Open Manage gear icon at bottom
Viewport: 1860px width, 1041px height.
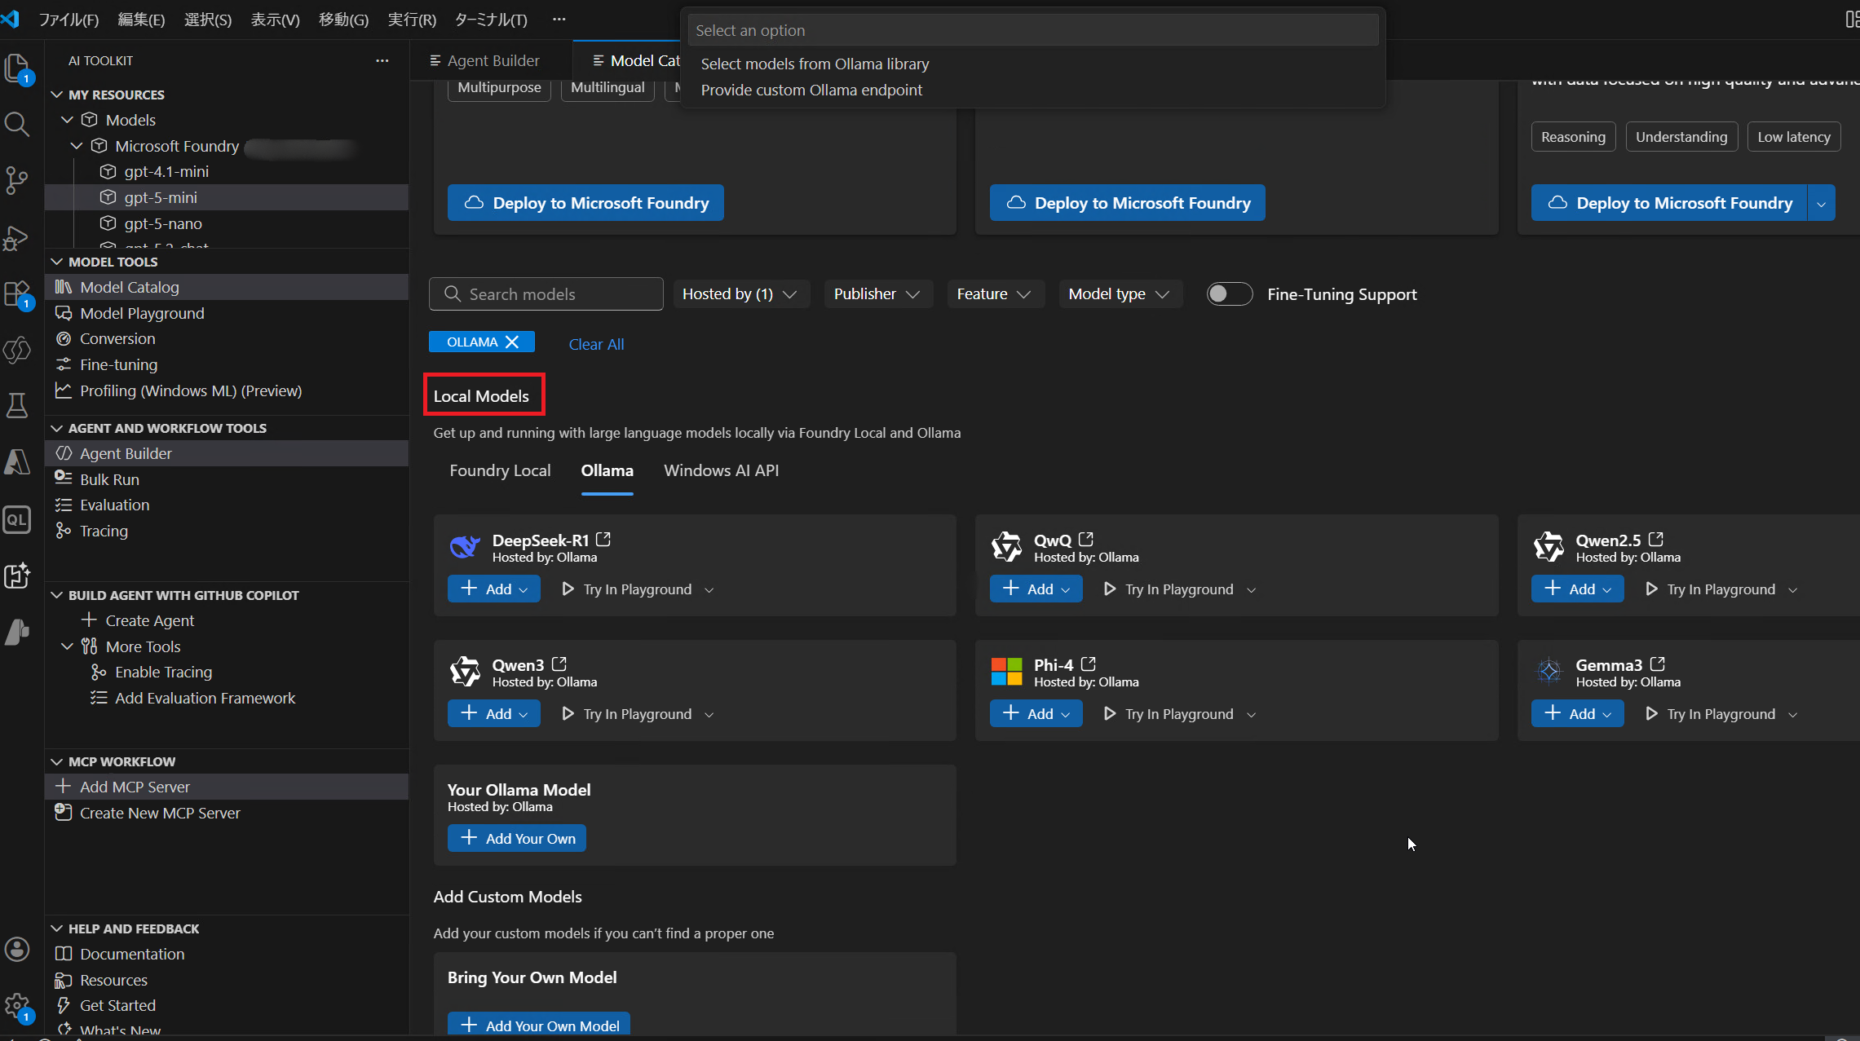(17, 1006)
